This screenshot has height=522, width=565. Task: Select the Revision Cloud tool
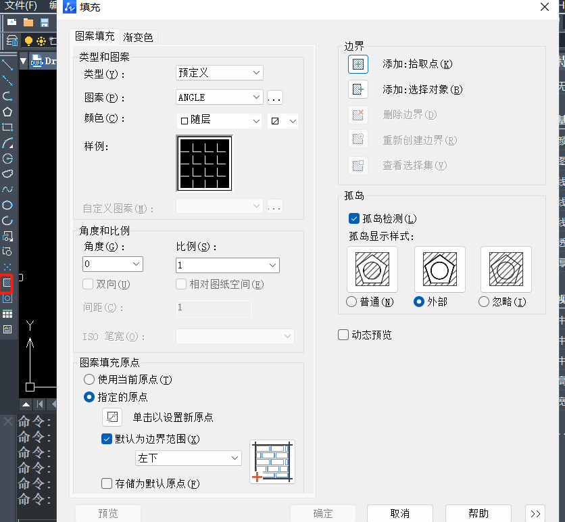(x=7, y=174)
